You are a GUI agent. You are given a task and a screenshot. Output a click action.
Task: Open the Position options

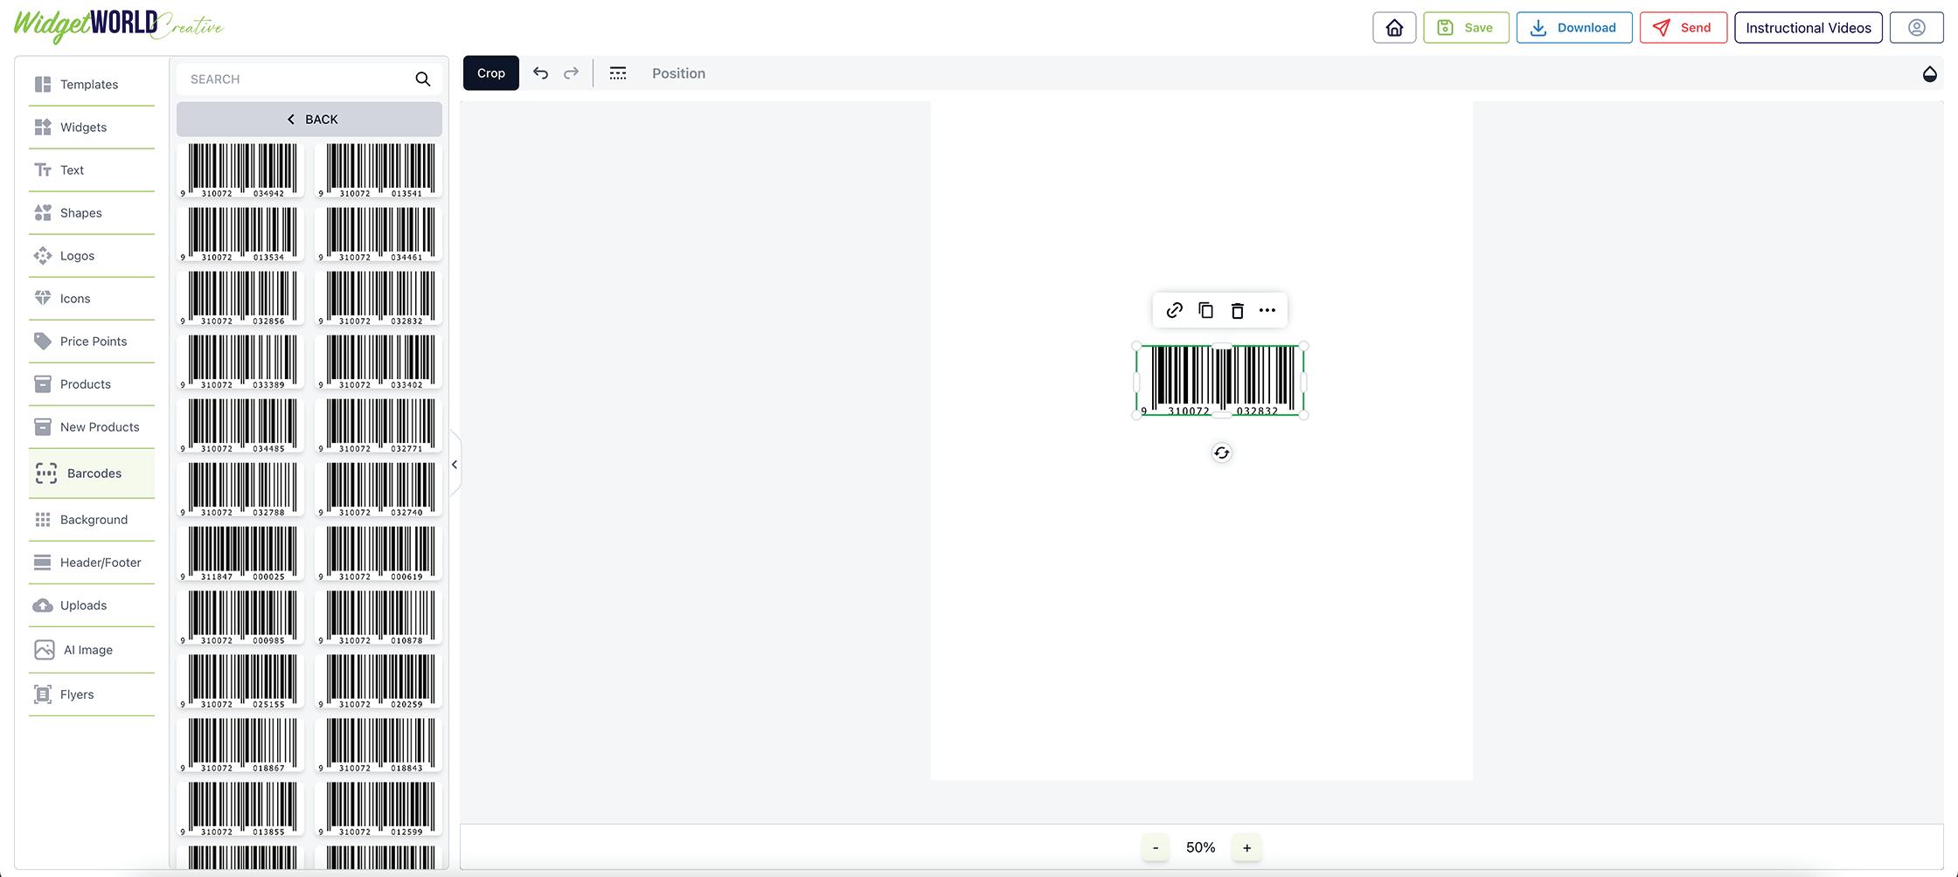[x=678, y=73]
